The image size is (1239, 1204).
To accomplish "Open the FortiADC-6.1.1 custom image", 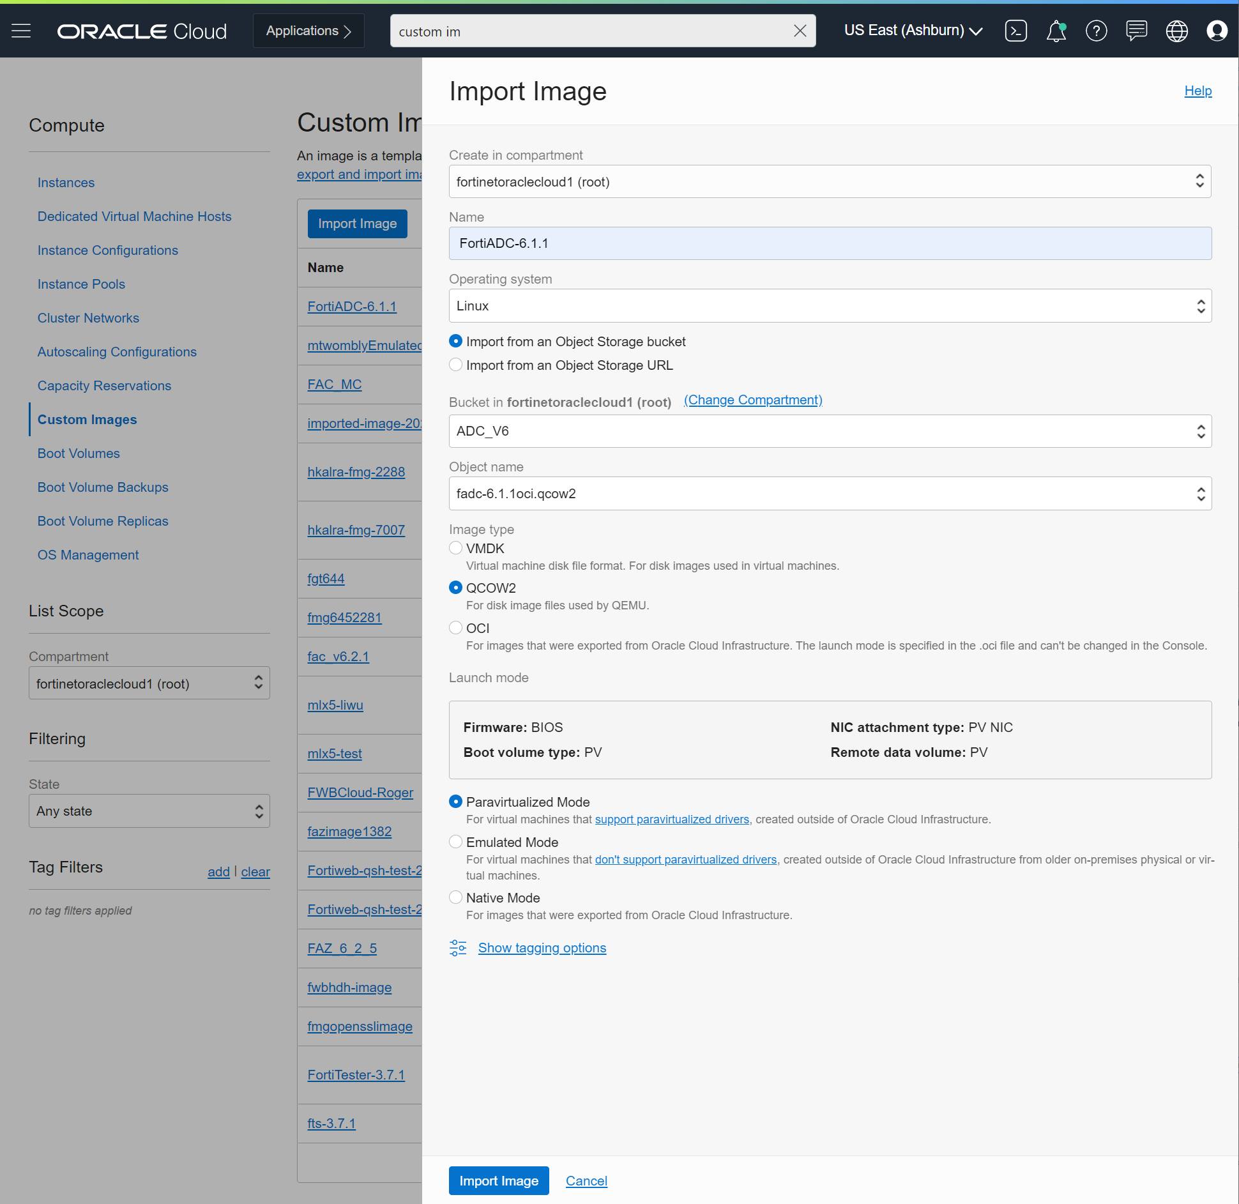I will point(352,307).
